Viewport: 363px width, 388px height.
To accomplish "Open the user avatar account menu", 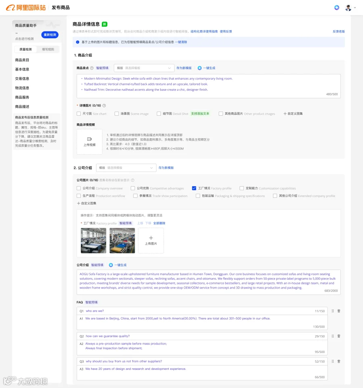I will (x=348, y=8).
